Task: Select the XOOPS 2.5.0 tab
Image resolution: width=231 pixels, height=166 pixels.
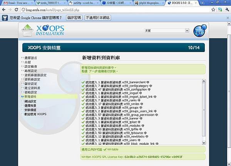Action: pos(182,3)
